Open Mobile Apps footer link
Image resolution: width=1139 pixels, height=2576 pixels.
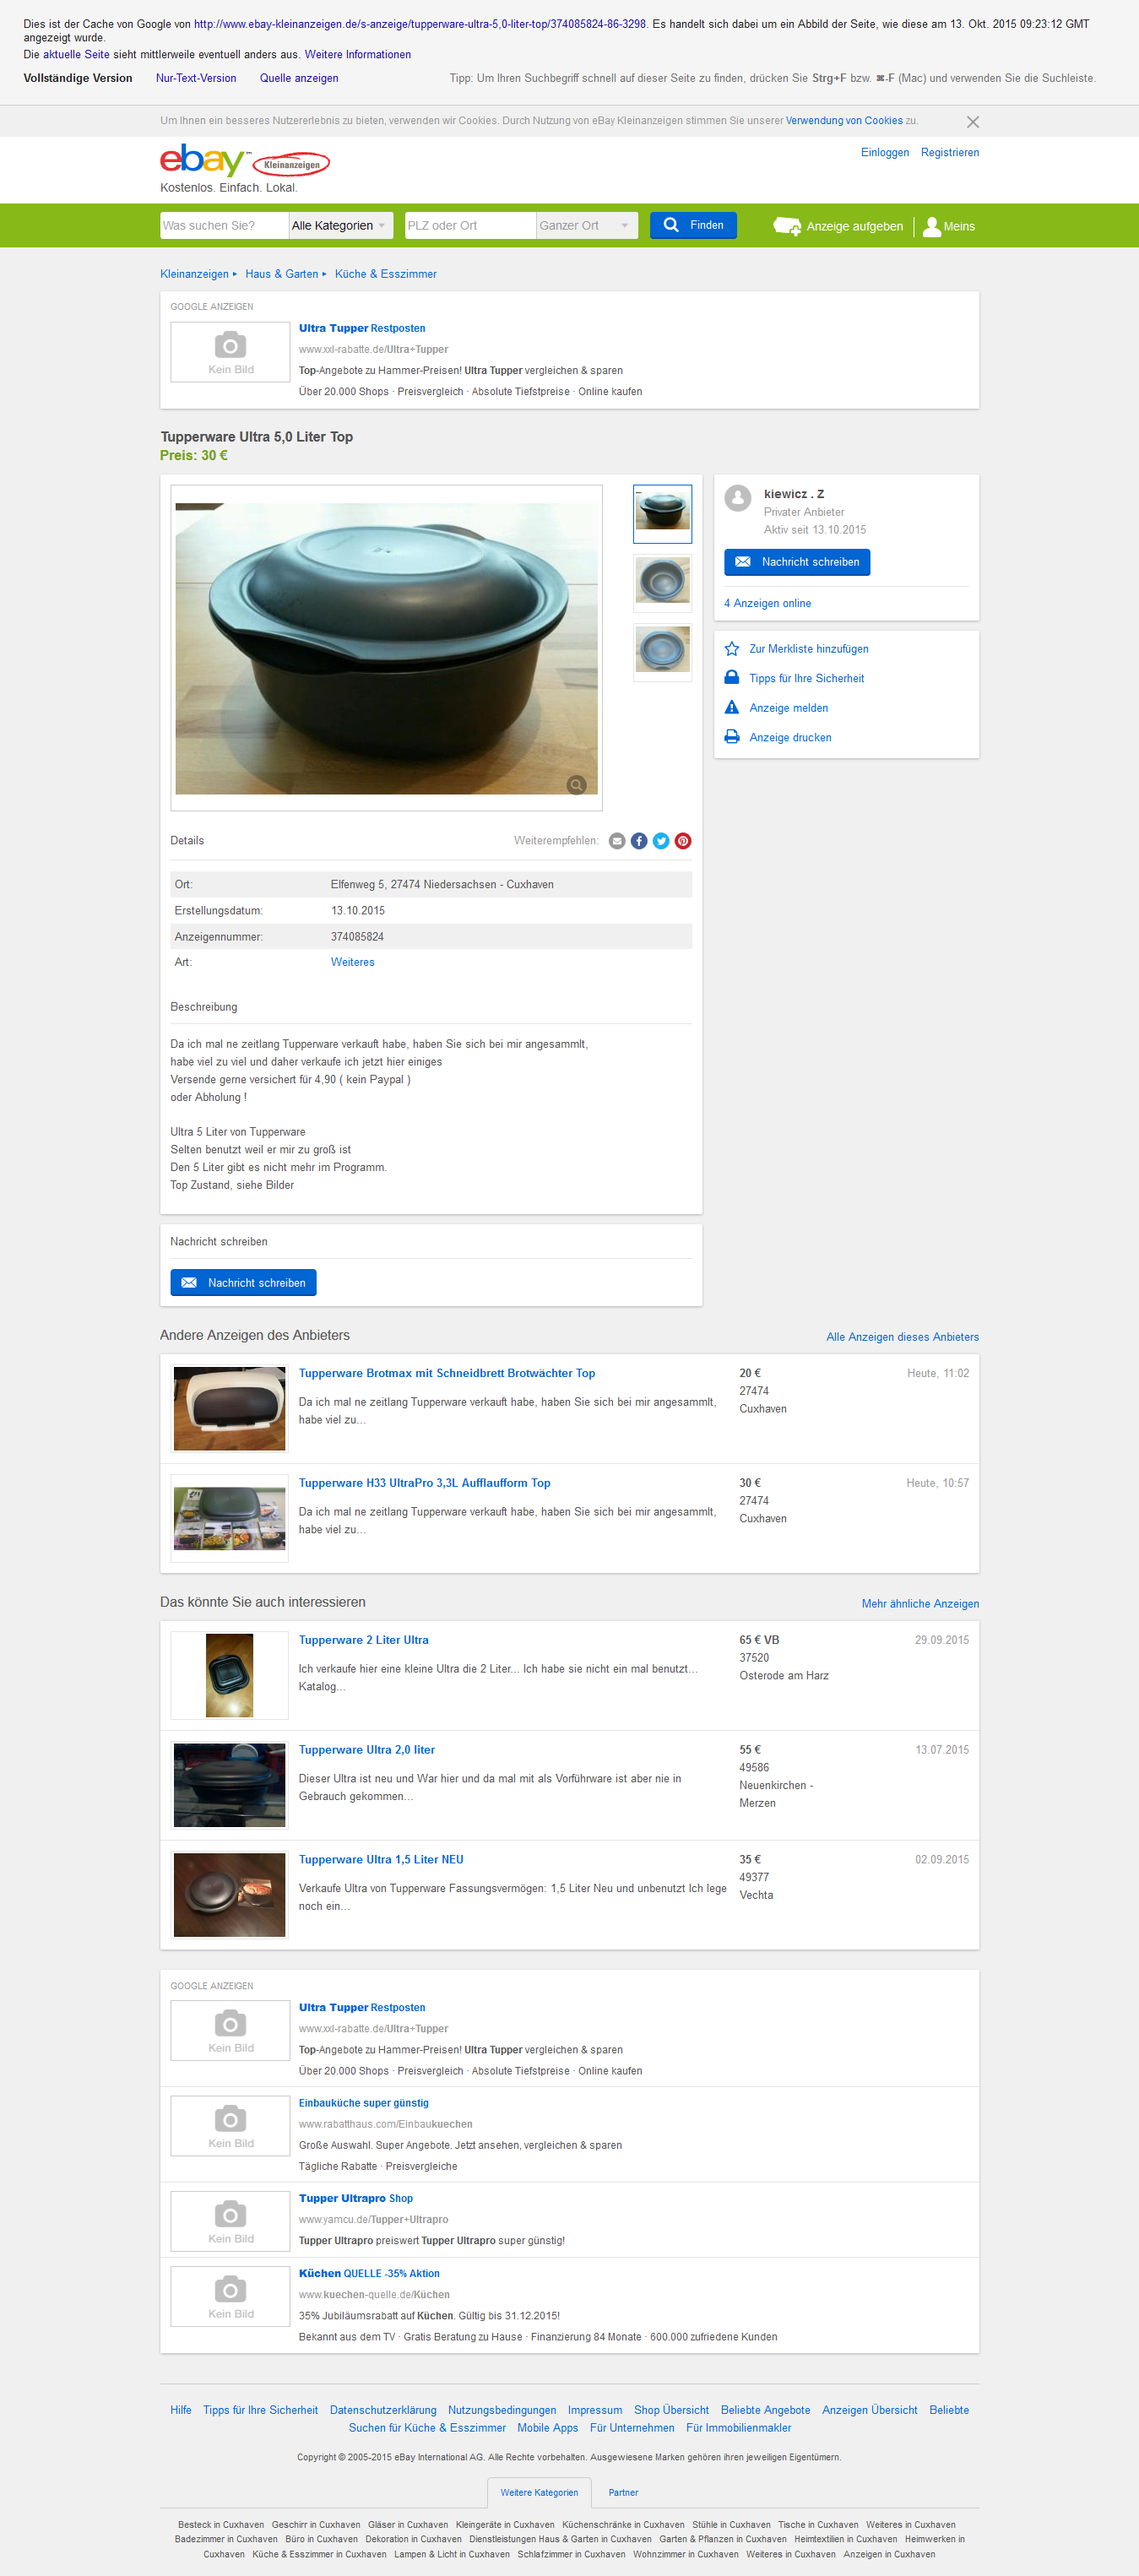coord(548,2429)
